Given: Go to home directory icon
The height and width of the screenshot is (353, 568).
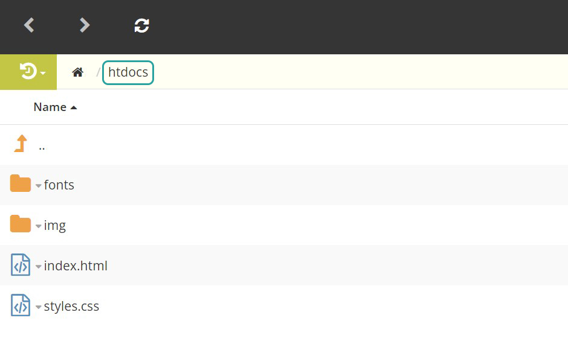Looking at the screenshot, I should (77, 72).
